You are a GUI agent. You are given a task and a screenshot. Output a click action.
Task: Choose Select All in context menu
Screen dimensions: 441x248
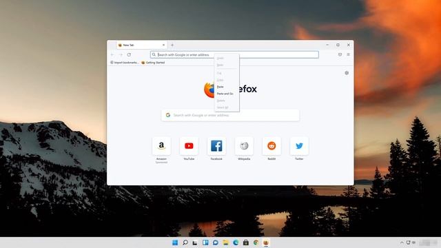(x=227, y=107)
